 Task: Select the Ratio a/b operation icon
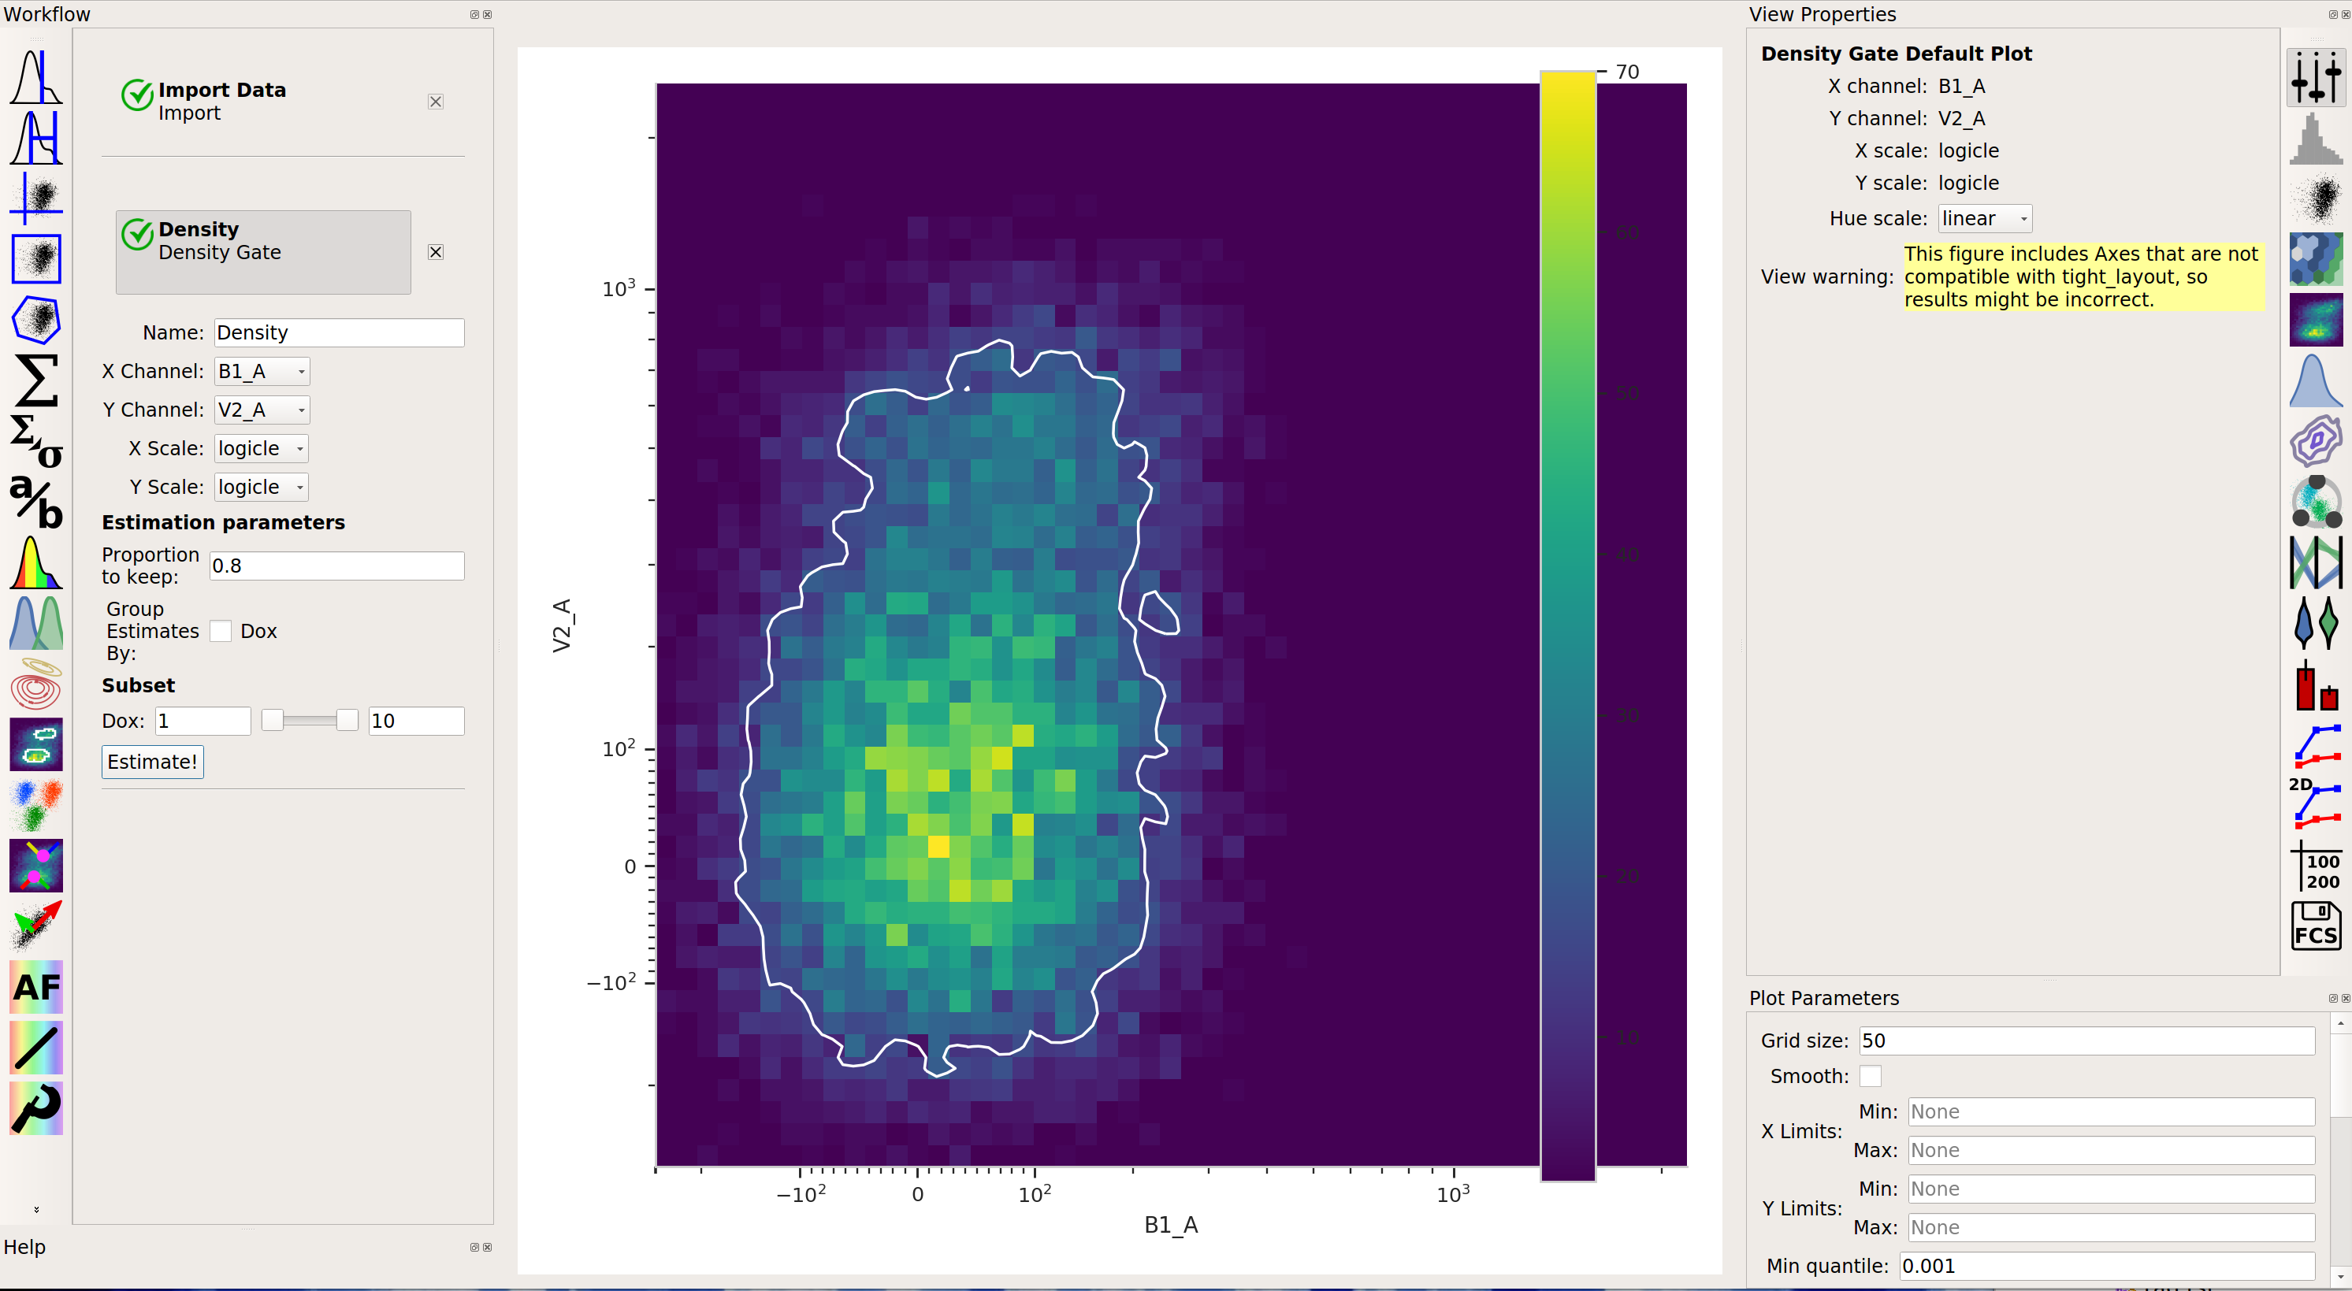coord(36,501)
